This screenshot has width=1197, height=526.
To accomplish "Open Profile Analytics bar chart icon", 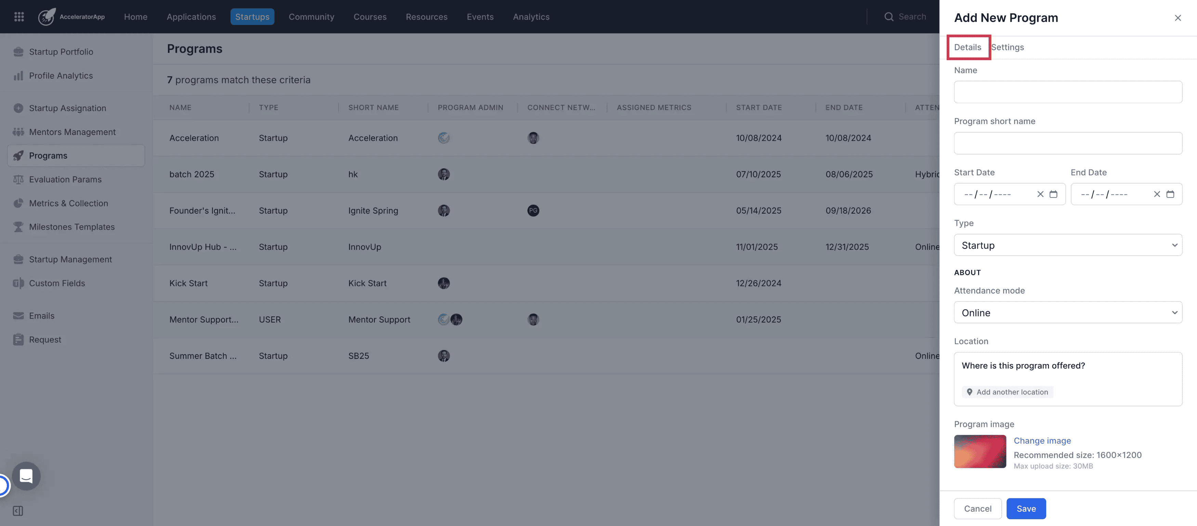I will click(x=18, y=75).
